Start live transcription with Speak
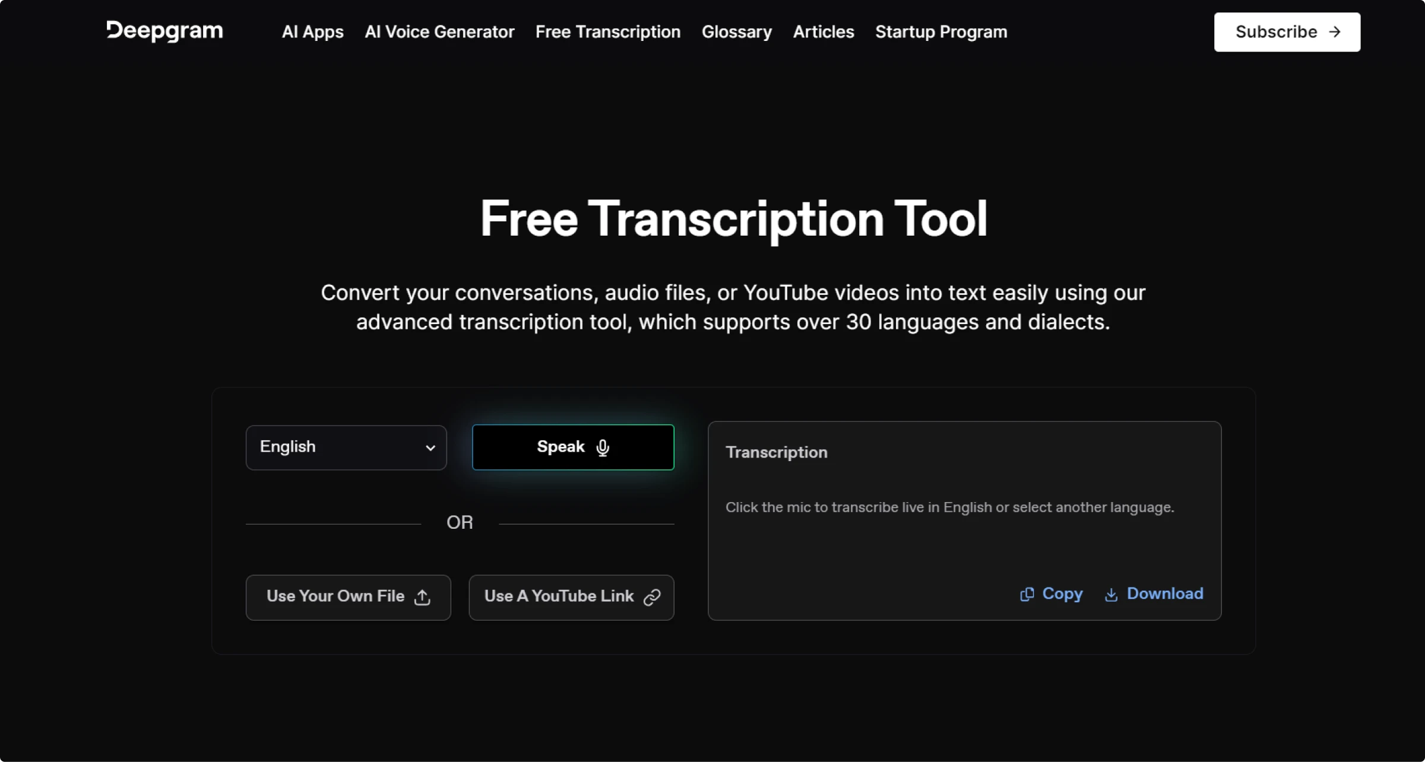1425x762 pixels. click(573, 447)
